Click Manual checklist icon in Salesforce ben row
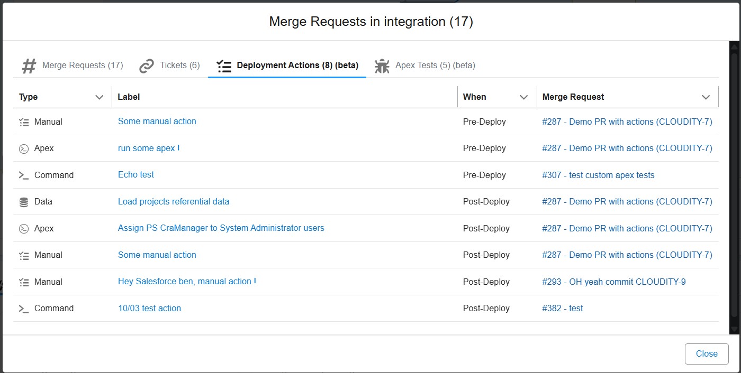The width and height of the screenshot is (741, 373). point(24,282)
